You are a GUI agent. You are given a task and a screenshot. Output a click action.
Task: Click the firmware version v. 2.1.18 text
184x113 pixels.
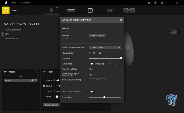[x=65, y=38]
